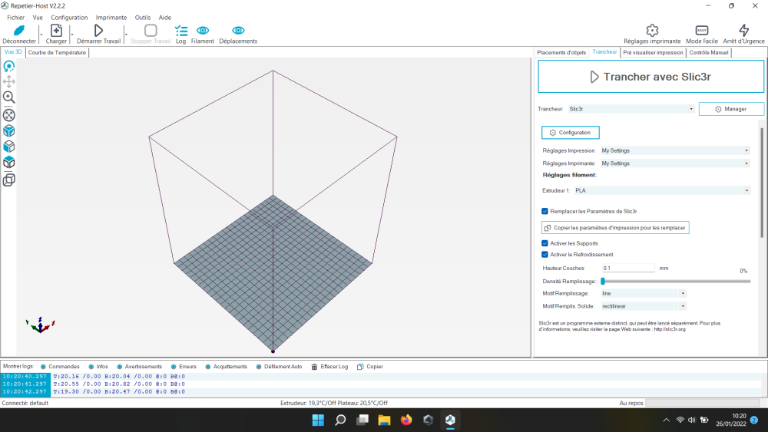768x432 pixels.
Task: Toggle Filament visibility eye
Action: click(202, 31)
